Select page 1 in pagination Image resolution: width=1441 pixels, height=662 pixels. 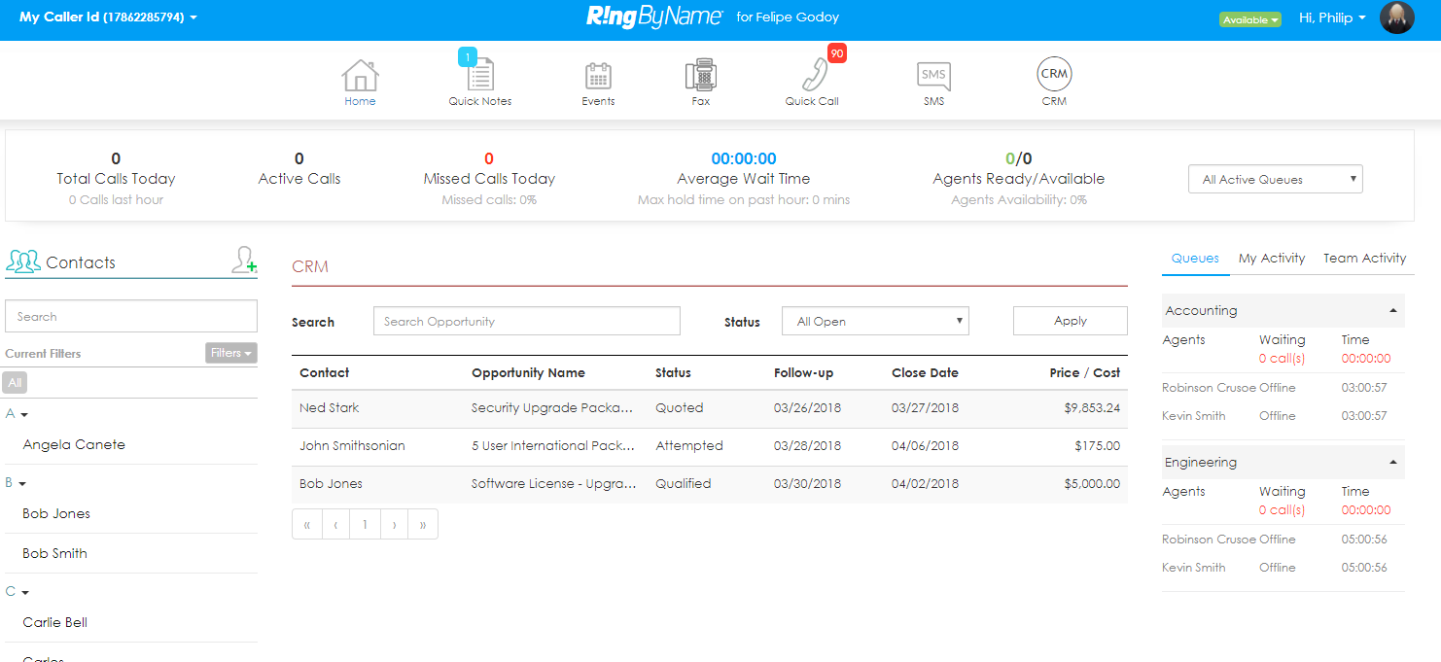pyautogui.click(x=365, y=524)
